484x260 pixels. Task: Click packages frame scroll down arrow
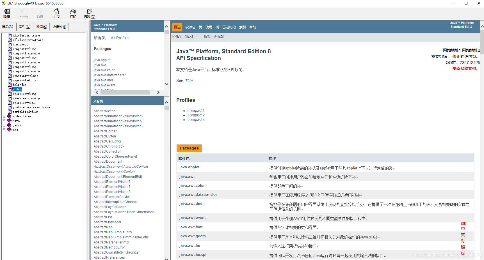pos(166,84)
